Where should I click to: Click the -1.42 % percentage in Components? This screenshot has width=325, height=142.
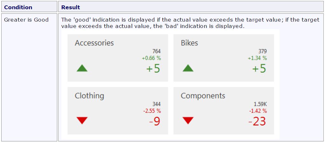[x=258, y=111]
